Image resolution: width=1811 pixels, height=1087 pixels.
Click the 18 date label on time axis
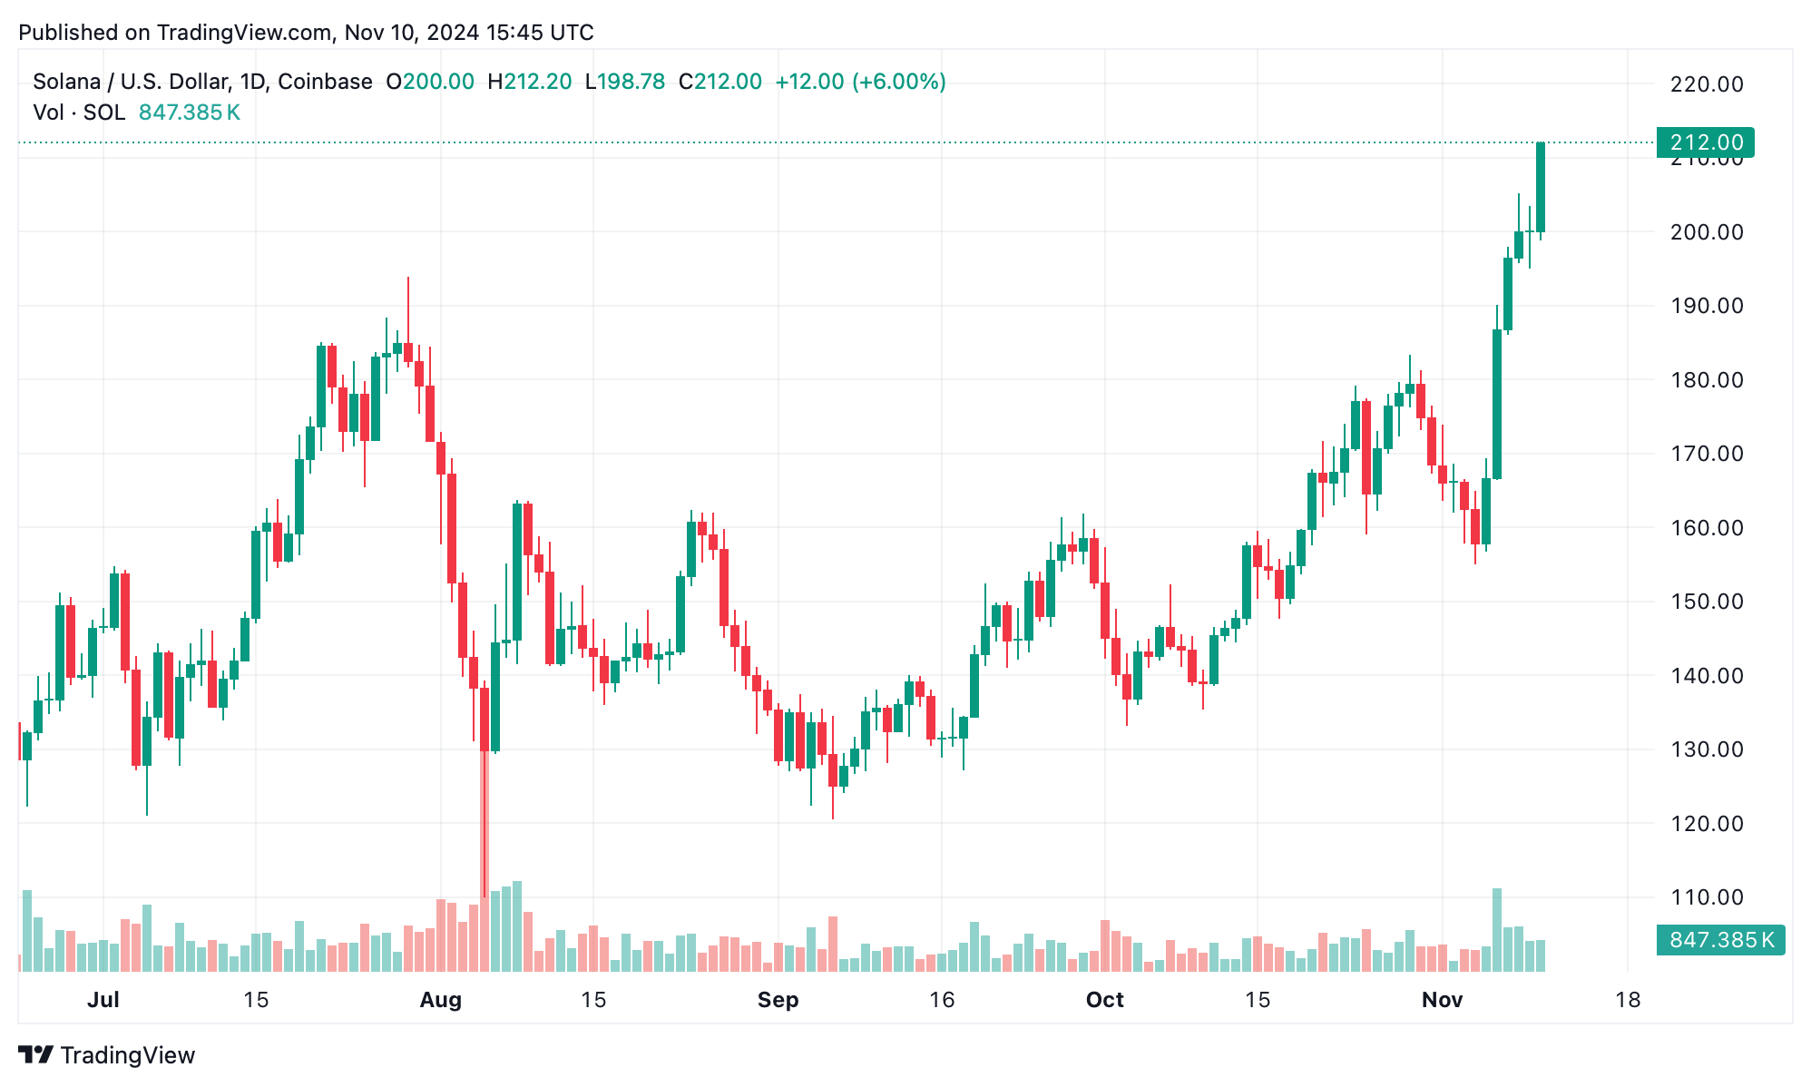[x=1629, y=1000]
